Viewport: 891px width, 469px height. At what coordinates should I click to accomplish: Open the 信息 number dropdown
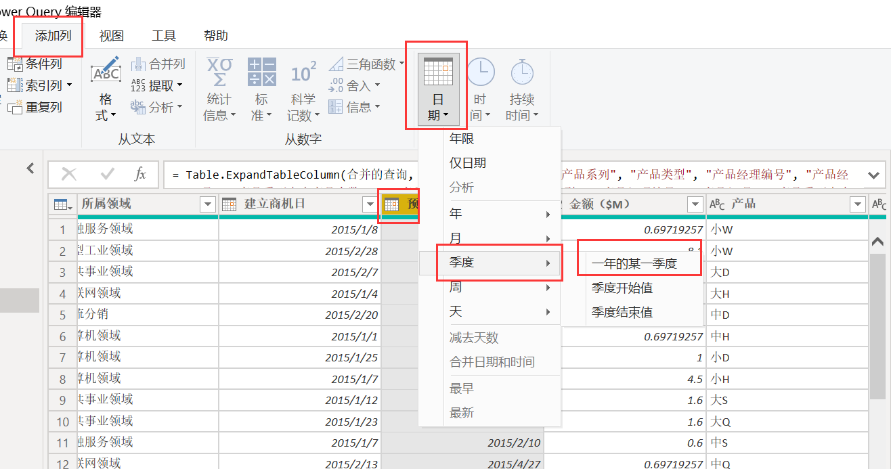[x=354, y=107]
